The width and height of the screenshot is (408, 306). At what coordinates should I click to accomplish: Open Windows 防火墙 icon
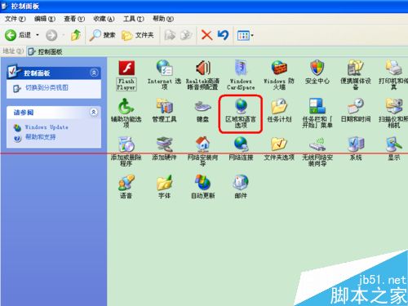click(279, 68)
